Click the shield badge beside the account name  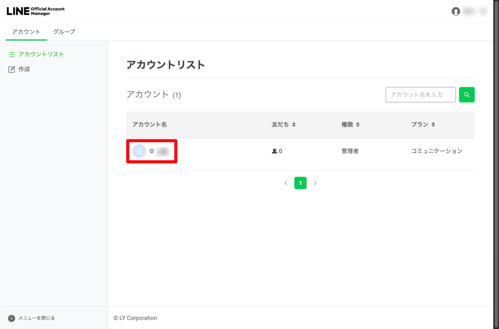point(152,151)
